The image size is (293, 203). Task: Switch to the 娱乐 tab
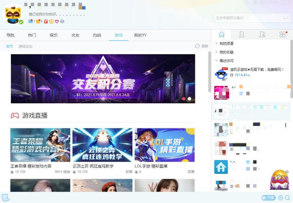[x=54, y=35]
